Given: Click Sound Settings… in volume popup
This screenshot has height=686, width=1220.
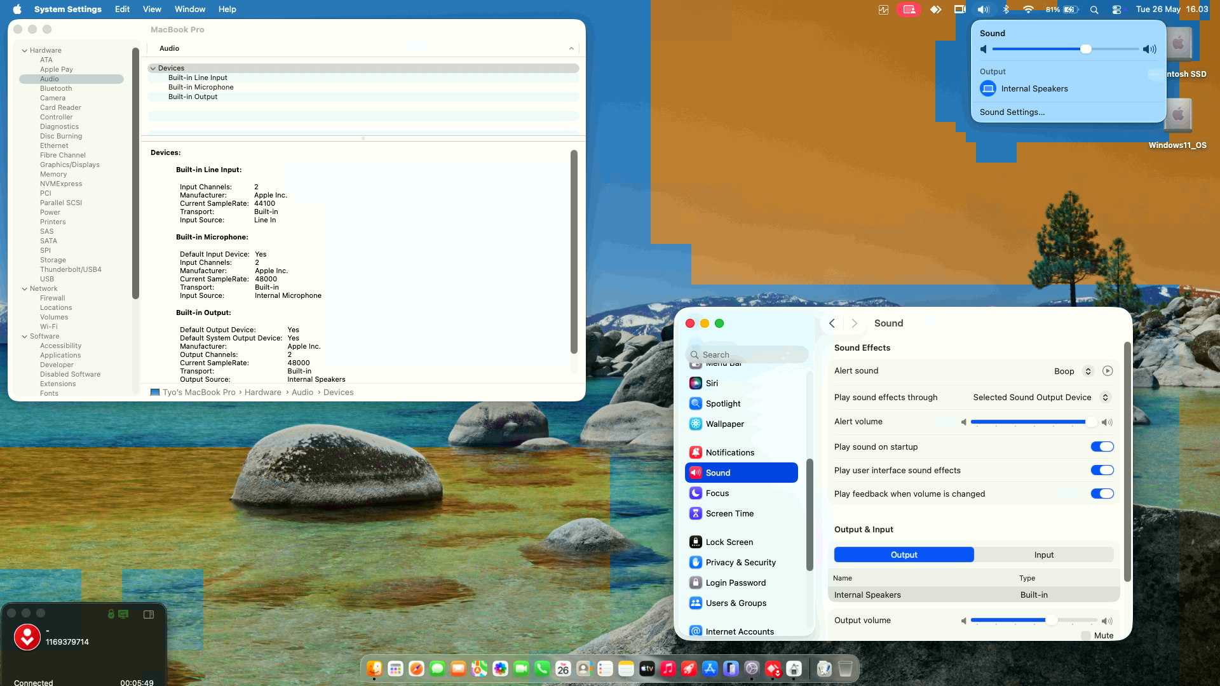Looking at the screenshot, I should click(x=1012, y=112).
